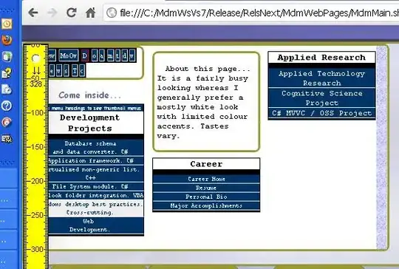The image size is (399, 269).
Task: Click the globe icon in the address bar
Action: [112, 13]
